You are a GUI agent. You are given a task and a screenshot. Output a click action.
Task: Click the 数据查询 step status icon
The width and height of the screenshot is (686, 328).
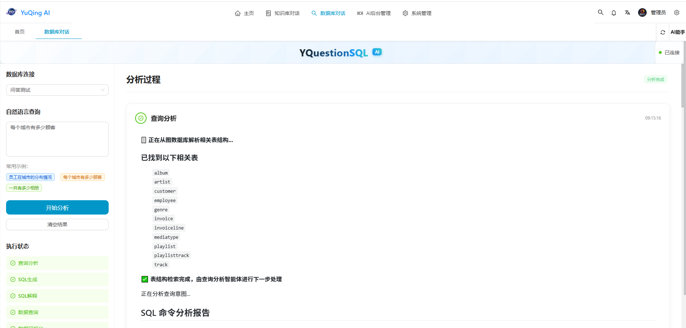[13, 312]
